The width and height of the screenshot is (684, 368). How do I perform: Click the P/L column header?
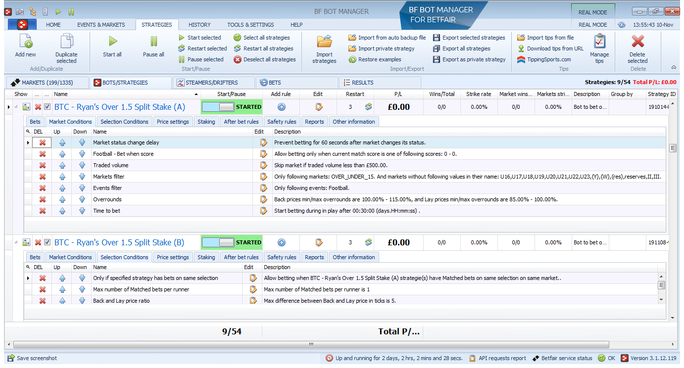(x=398, y=94)
